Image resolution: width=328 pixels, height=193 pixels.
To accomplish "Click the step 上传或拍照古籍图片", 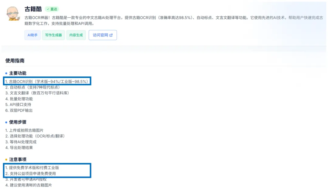I will point(24,130).
